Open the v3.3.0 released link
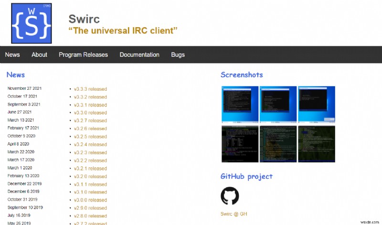Image resolution: width=382 pixels, height=225 pixels. (x=90, y=113)
